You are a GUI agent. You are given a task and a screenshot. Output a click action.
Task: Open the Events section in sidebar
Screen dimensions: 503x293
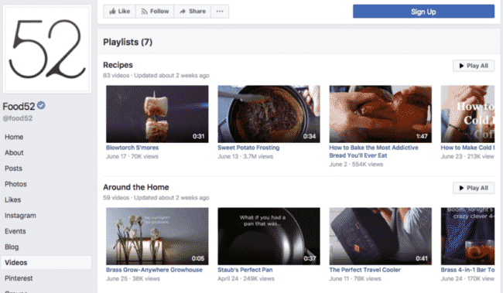(x=15, y=231)
